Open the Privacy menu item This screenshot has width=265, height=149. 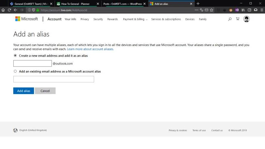(x=85, y=19)
